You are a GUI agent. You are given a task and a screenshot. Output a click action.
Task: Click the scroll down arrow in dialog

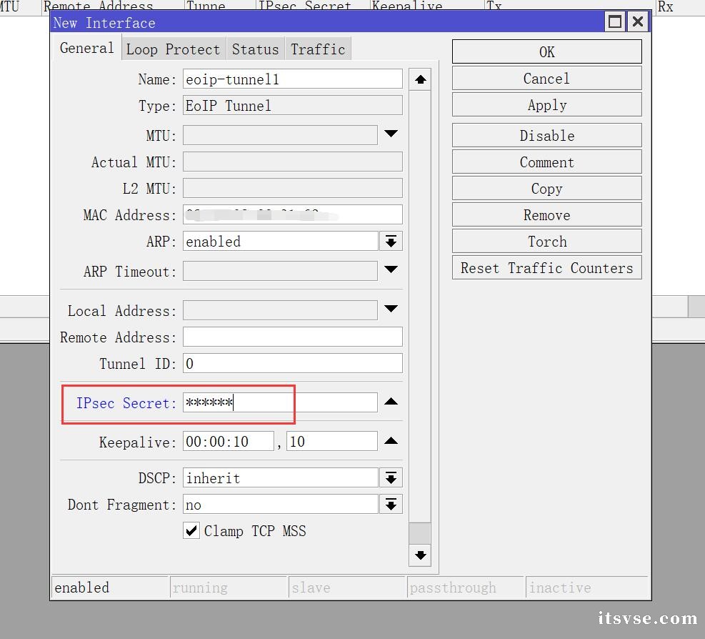pyautogui.click(x=420, y=555)
